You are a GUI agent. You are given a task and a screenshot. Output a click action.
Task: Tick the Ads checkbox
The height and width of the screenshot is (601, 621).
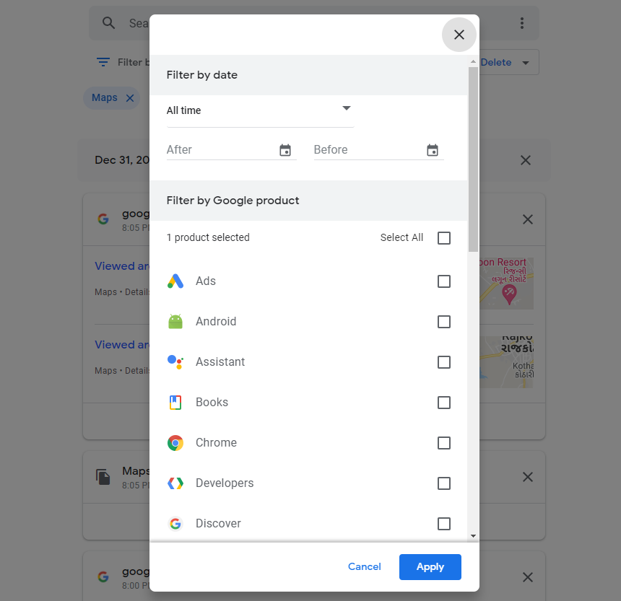(x=444, y=281)
